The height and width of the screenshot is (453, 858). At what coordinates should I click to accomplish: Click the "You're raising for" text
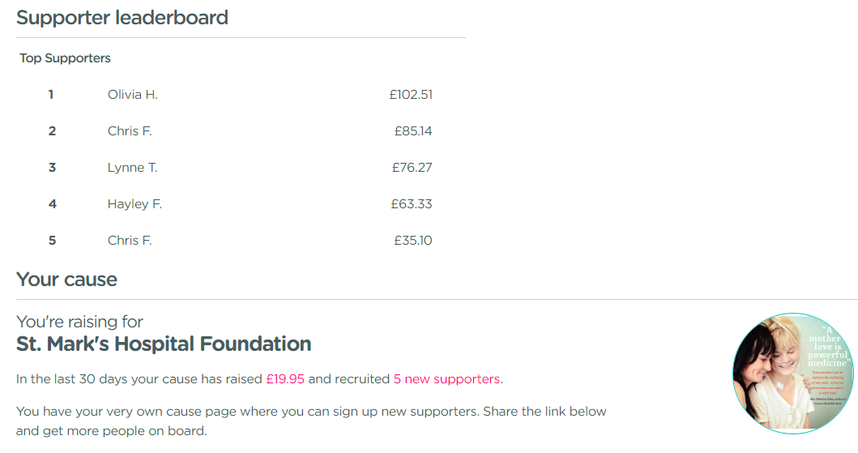click(79, 322)
